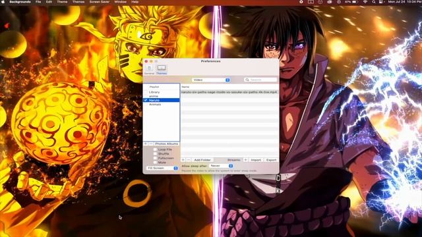Open Control Center in menu bar
The image size is (422, 237).
(x=381, y=2)
